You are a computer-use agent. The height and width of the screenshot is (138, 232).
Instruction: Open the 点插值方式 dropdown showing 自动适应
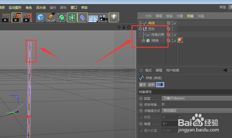click(x=197, y=111)
